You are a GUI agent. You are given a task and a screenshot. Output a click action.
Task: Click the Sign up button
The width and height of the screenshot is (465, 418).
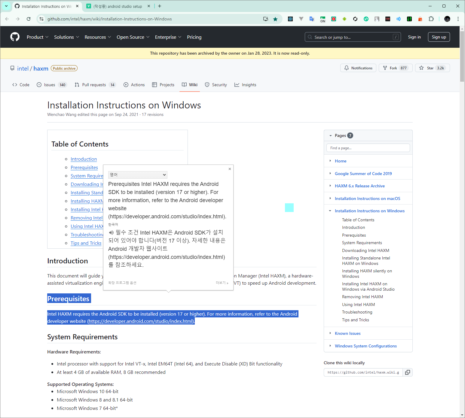click(x=439, y=37)
